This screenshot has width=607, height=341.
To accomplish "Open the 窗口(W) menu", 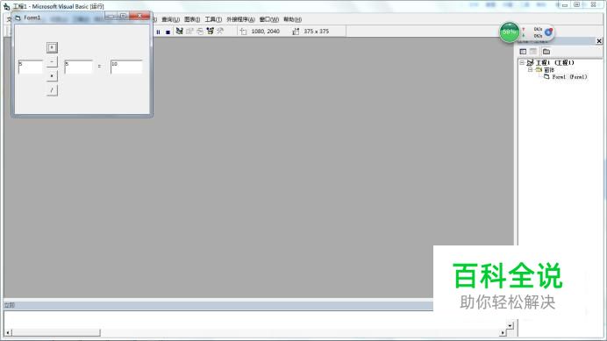I will (x=269, y=19).
